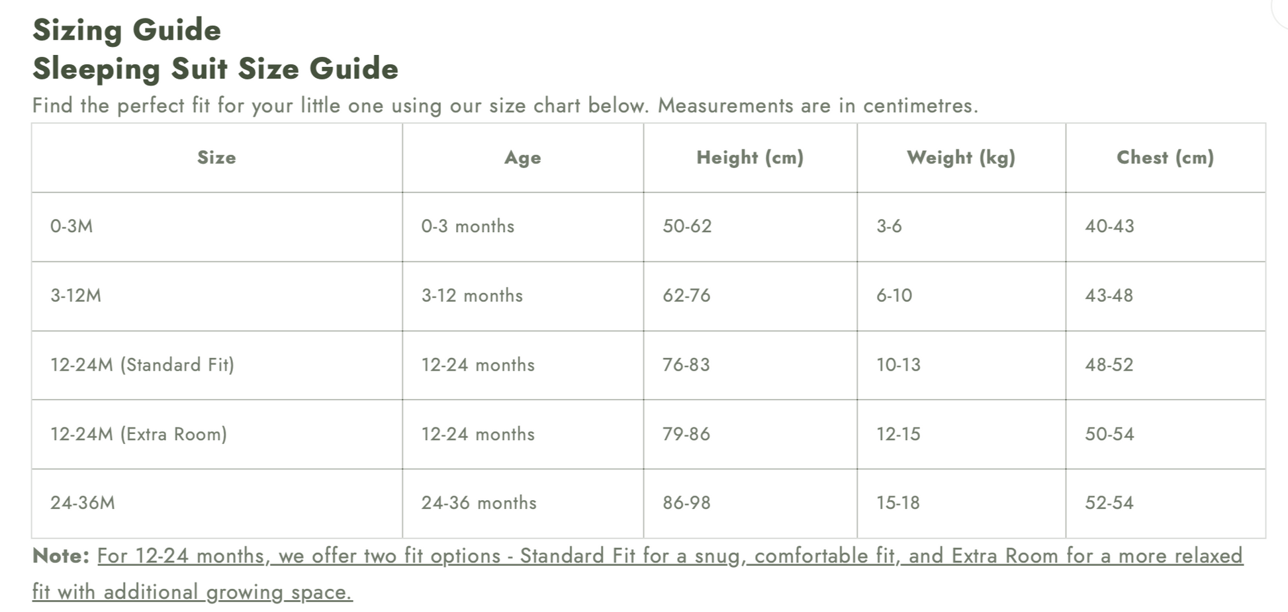Click the height value 86-98

[x=686, y=503]
